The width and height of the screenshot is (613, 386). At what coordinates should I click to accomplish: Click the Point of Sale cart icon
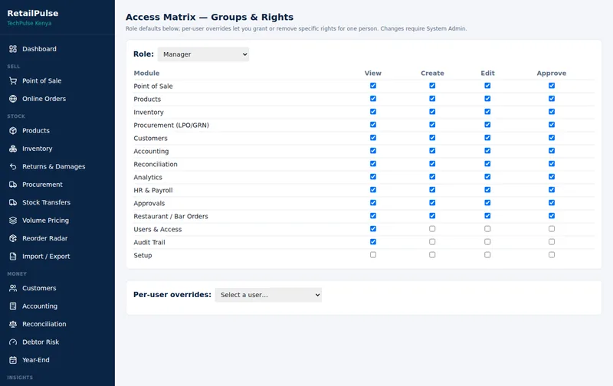13,81
